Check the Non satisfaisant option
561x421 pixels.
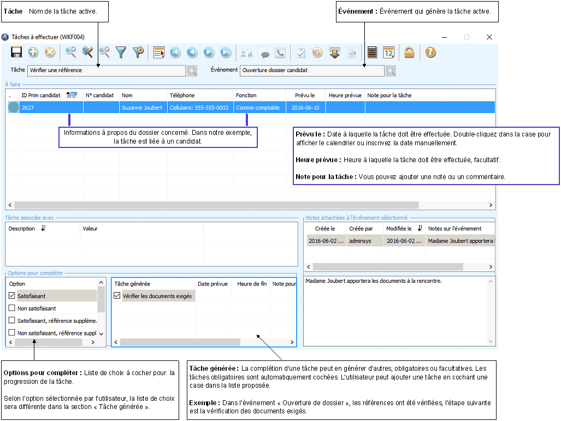[x=12, y=309]
